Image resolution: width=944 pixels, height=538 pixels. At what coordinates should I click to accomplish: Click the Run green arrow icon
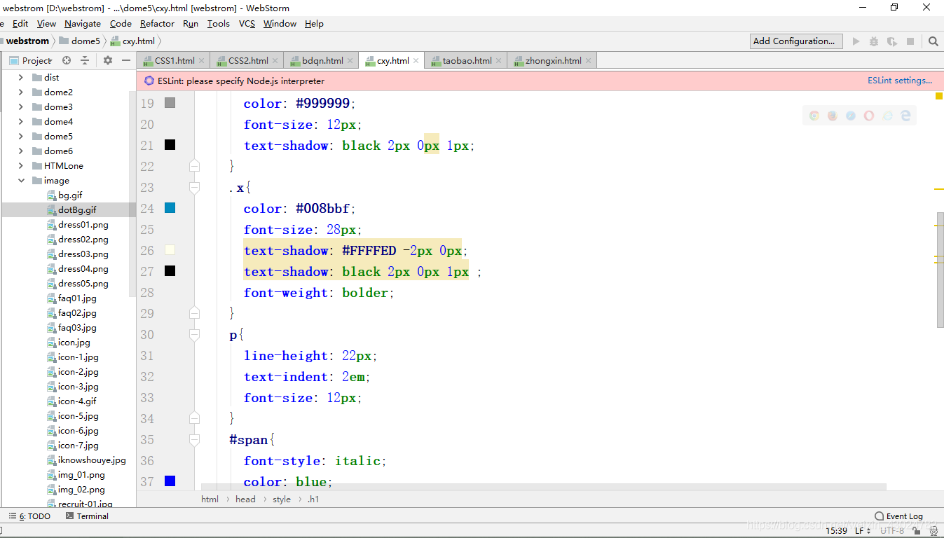pyautogui.click(x=856, y=41)
